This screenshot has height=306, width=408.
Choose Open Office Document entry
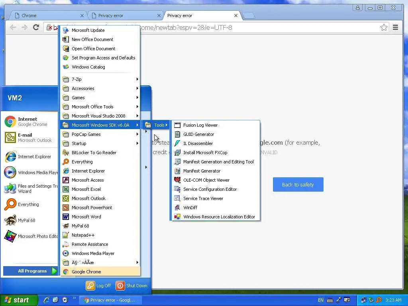coord(100,49)
